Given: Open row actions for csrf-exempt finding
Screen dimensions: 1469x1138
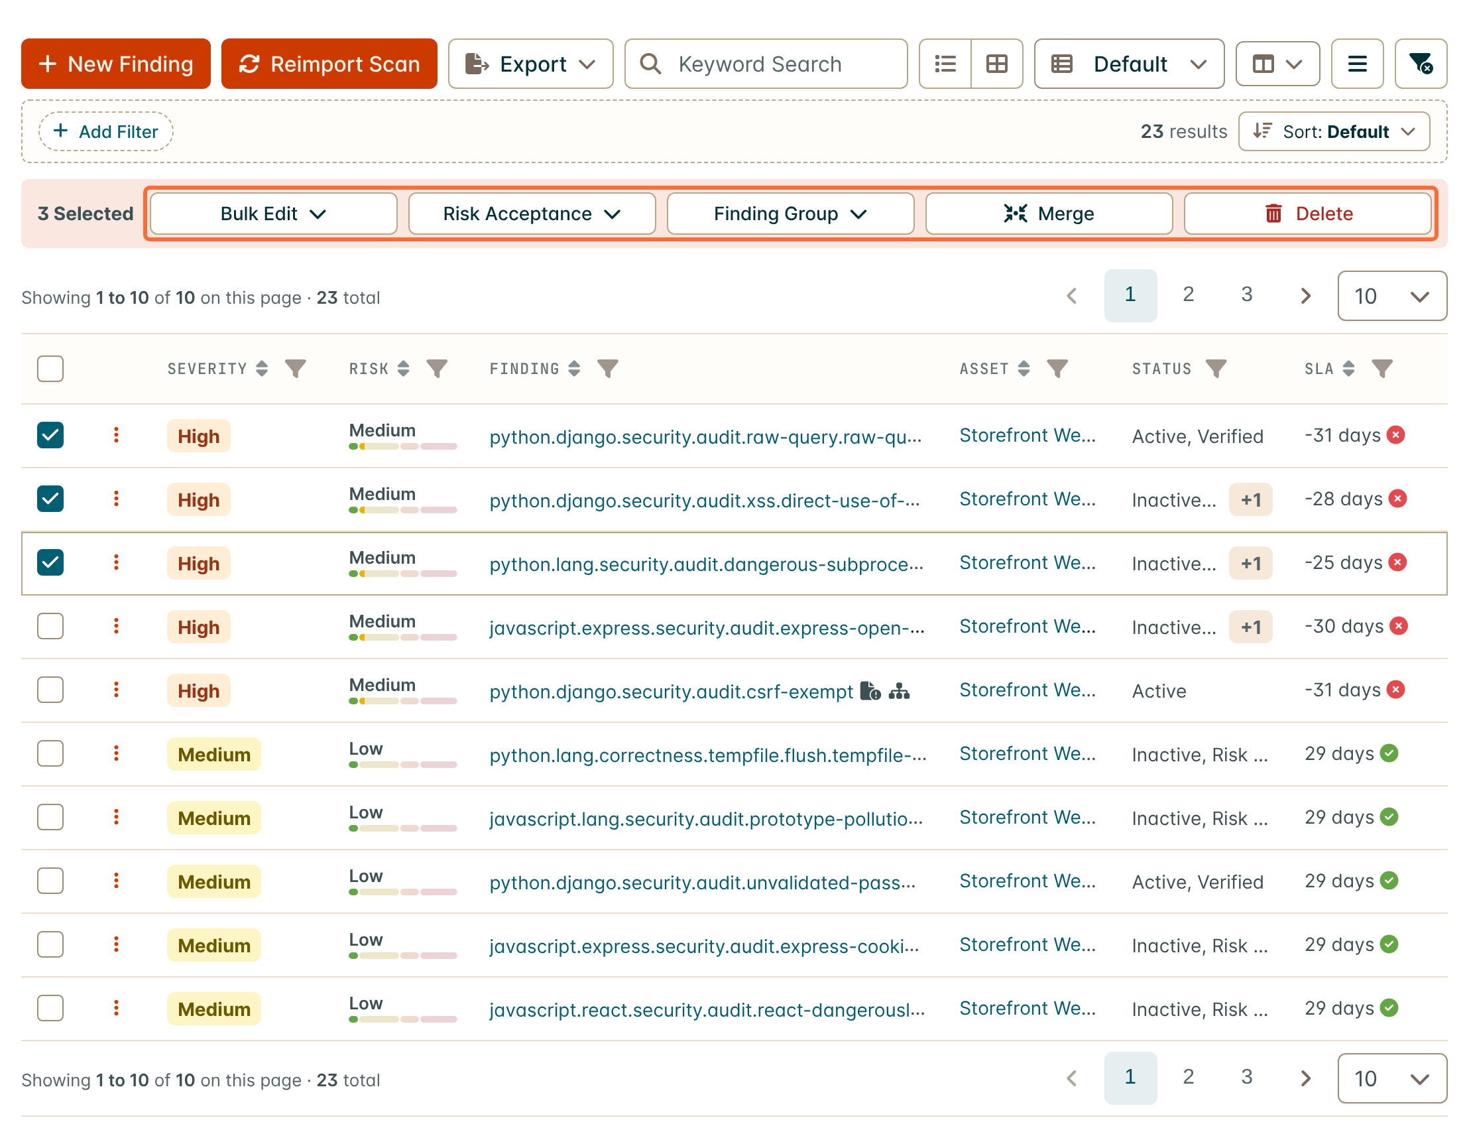Looking at the screenshot, I should pos(117,689).
